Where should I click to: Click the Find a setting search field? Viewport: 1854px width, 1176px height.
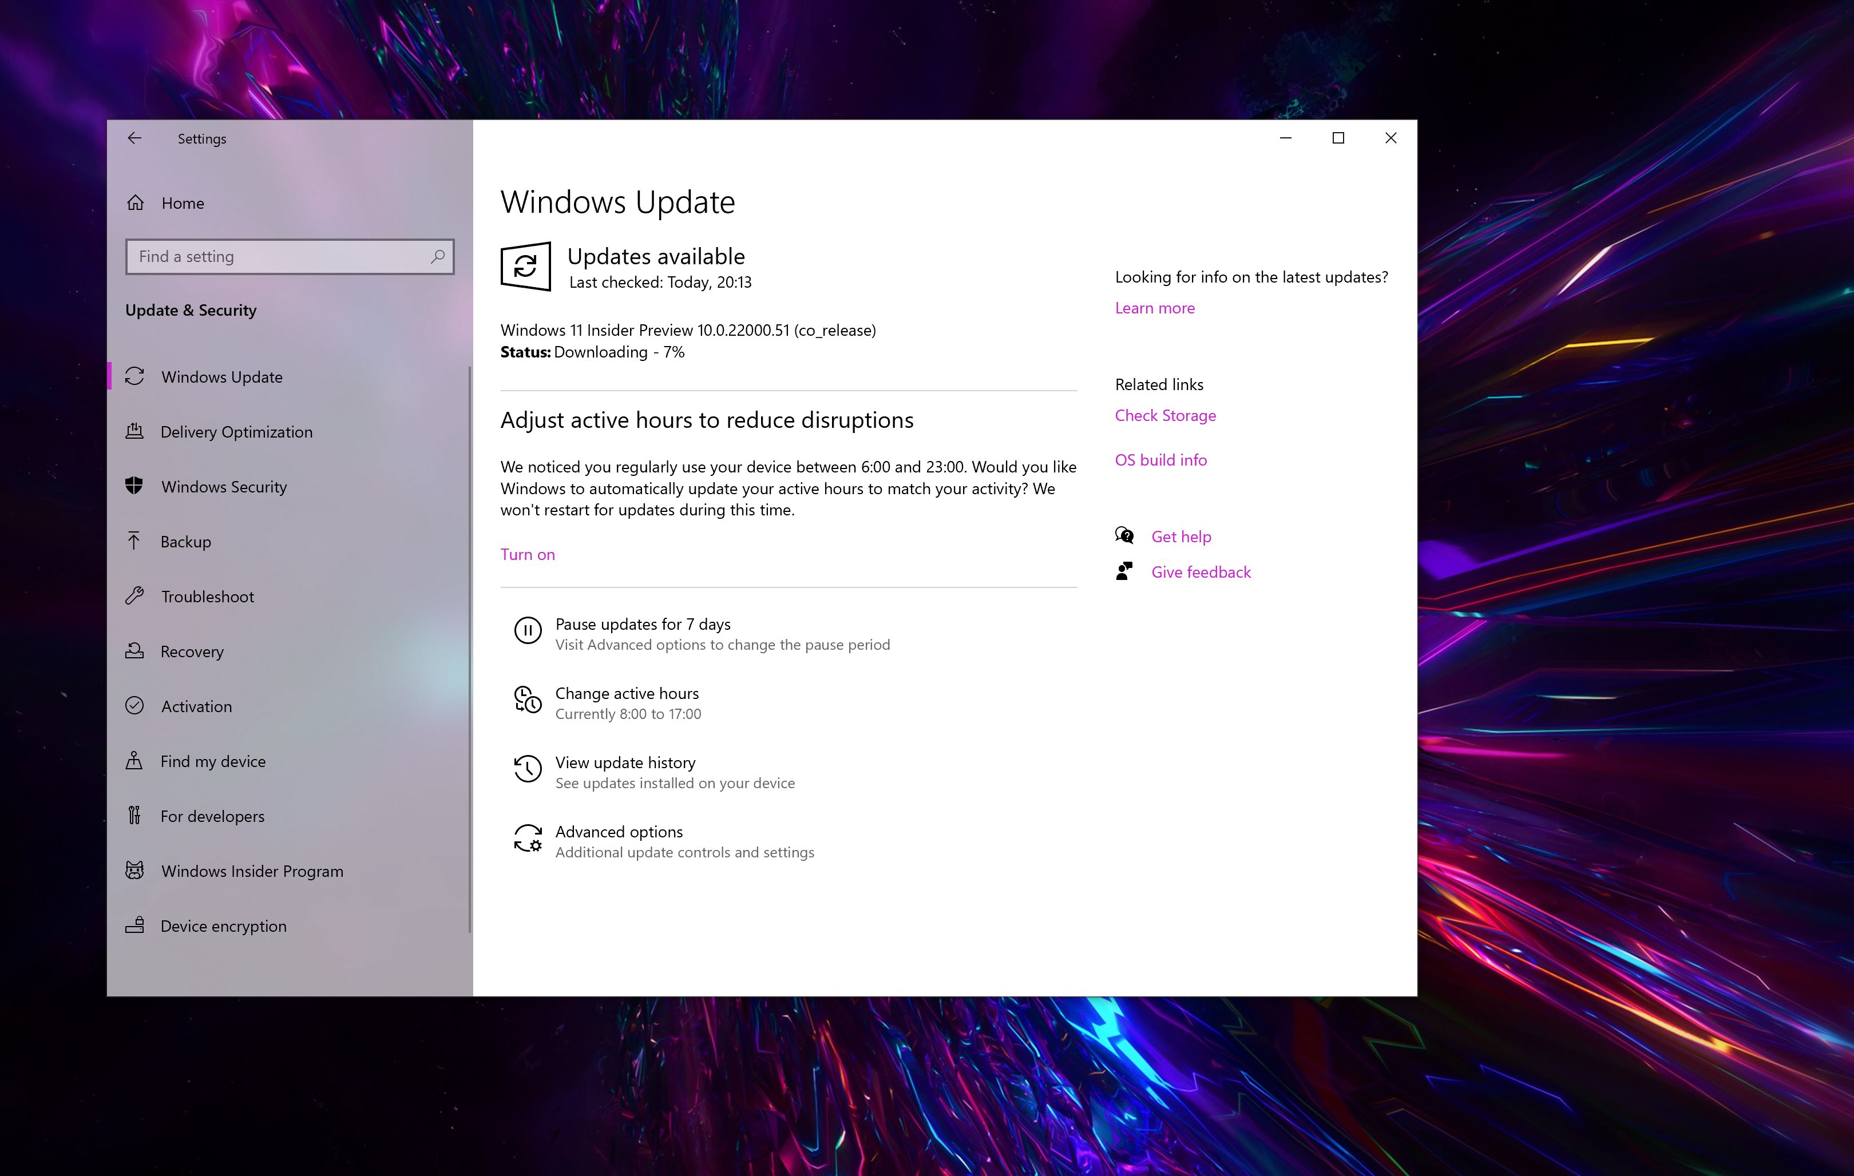(289, 256)
